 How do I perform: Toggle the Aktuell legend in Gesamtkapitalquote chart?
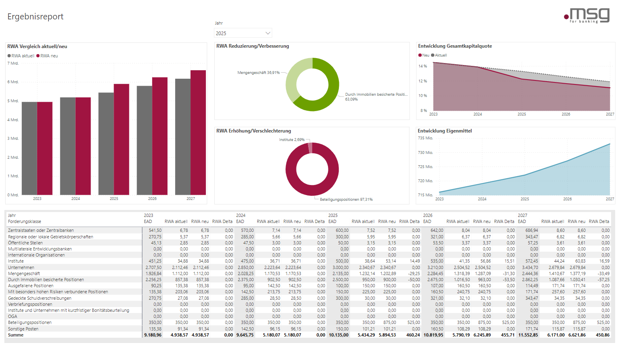(x=440, y=55)
